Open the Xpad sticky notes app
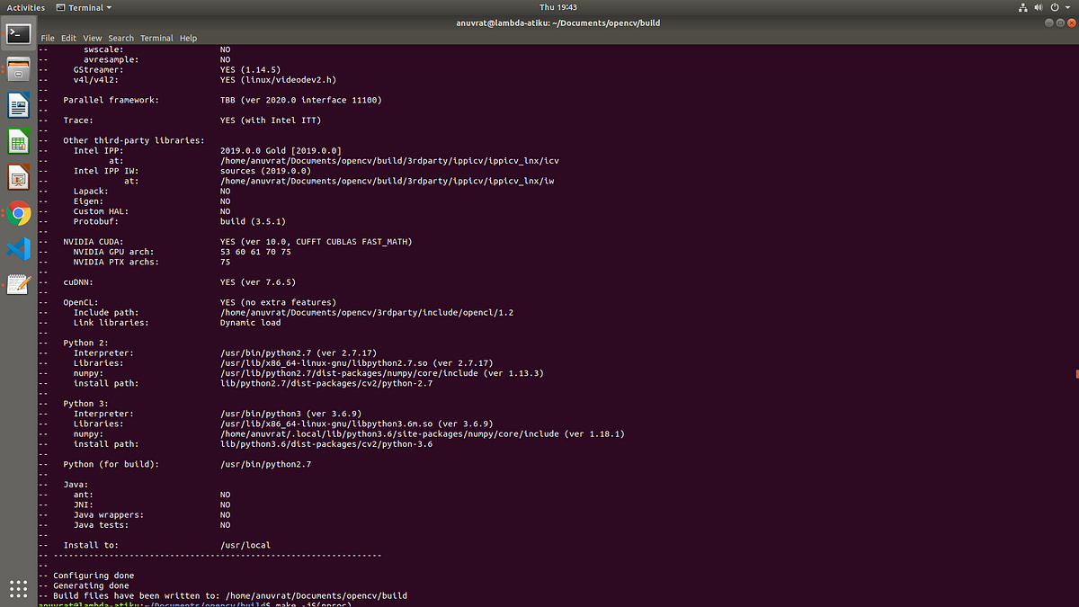This screenshot has height=607, width=1079. tap(18, 284)
